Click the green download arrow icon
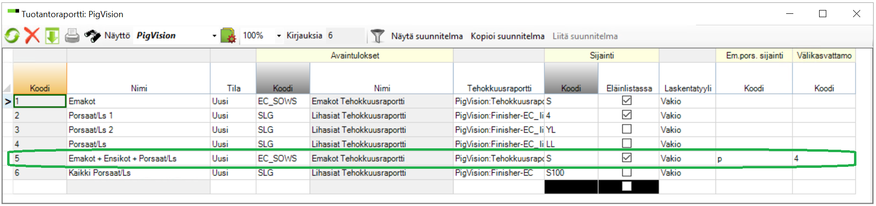Screen dimensions: 876x206 (52, 35)
